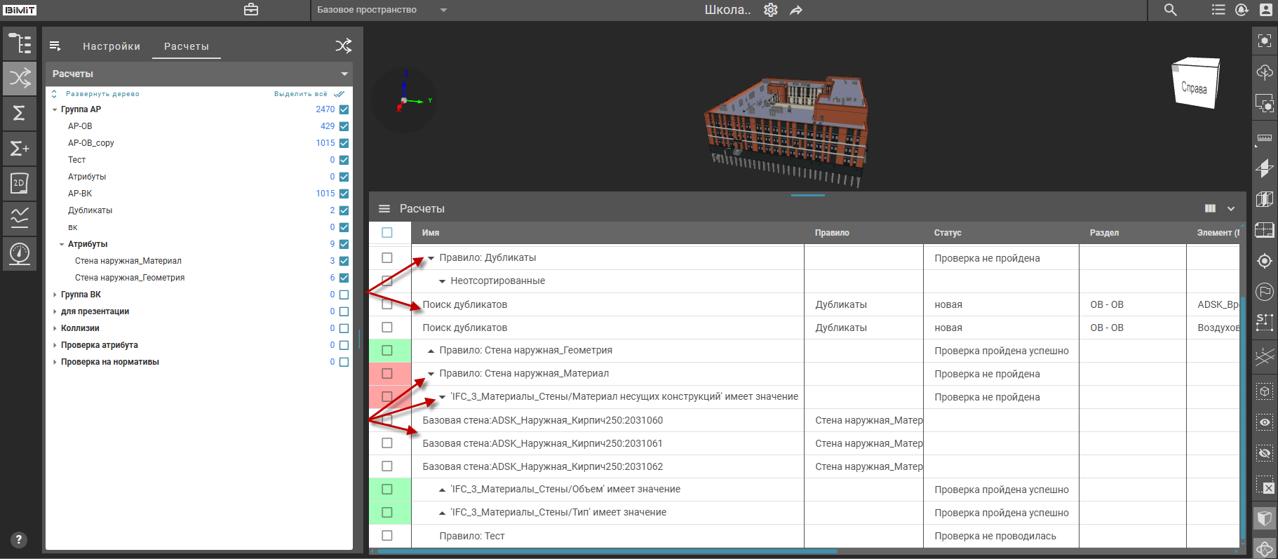Click the Развернуть дерево link
Screen dimensions: 1278x559
pos(102,94)
